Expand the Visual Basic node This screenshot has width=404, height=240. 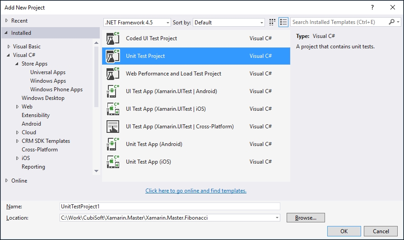click(x=9, y=47)
